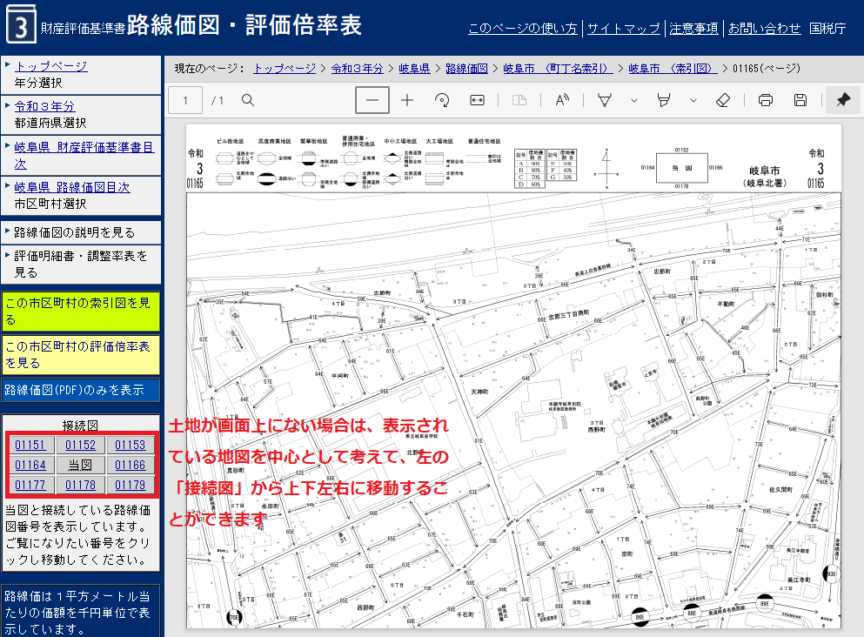Click breadcrumb 岐阜県 link
Viewport: 864px width, 637px height.
click(x=414, y=69)
